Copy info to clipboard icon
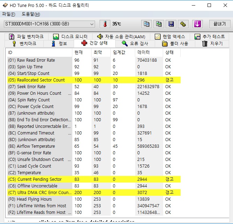 pos(146,24)
